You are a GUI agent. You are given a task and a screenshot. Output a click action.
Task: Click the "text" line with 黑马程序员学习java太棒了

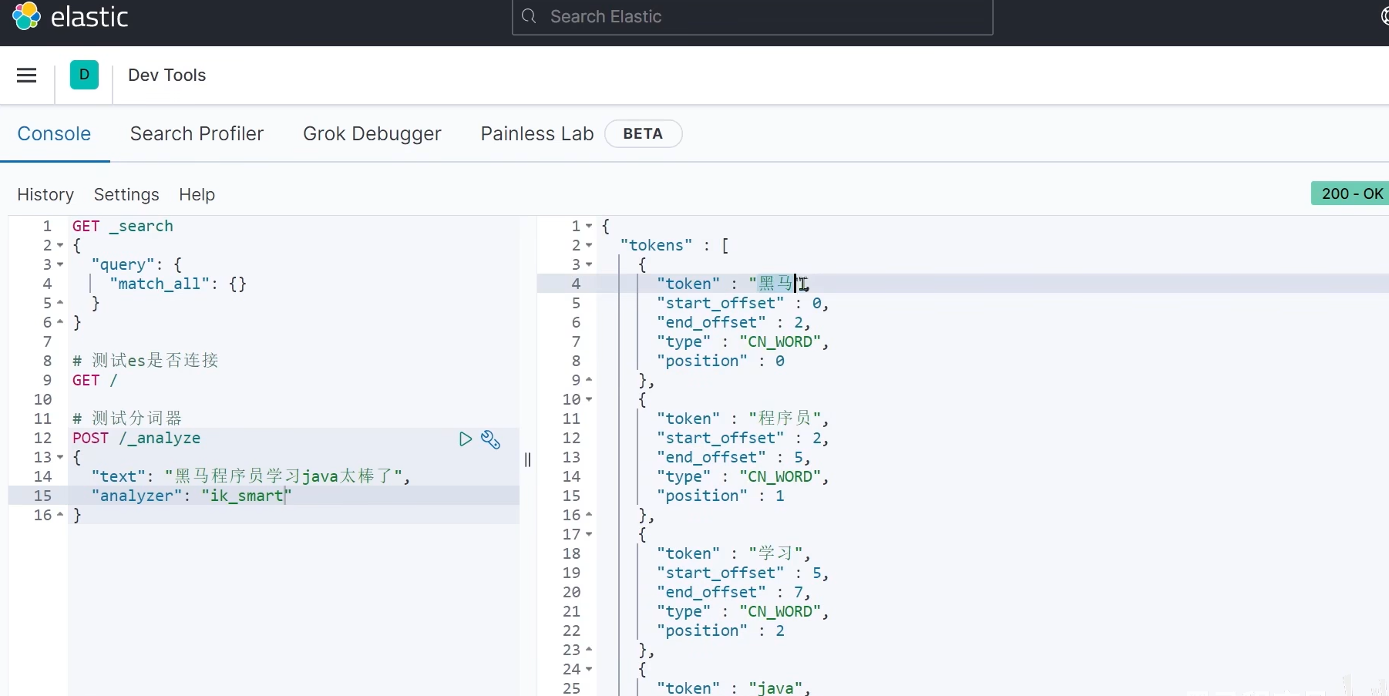pyautogui.click(x=251, y=476)
